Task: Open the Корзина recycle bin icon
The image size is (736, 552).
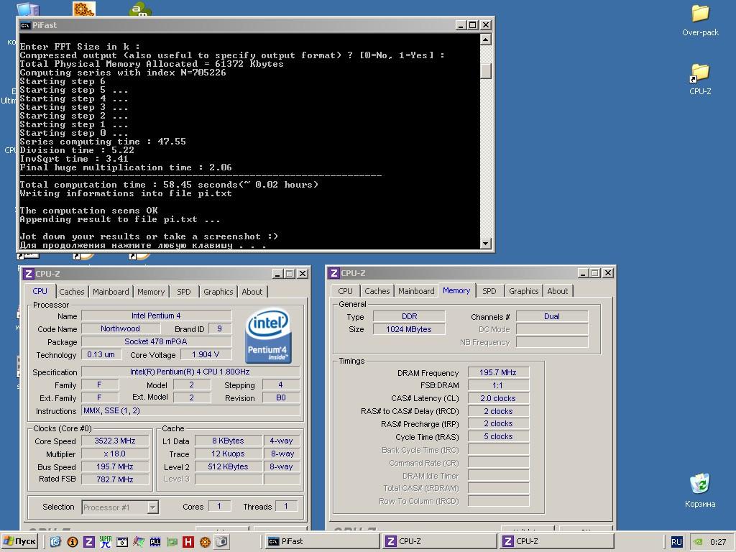Action: click(x=700, y=491)
